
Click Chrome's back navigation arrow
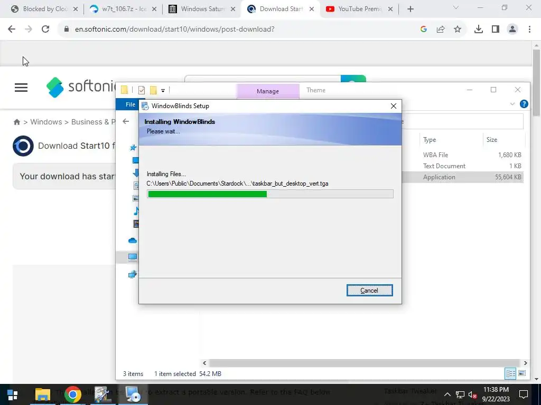(12, 30)
